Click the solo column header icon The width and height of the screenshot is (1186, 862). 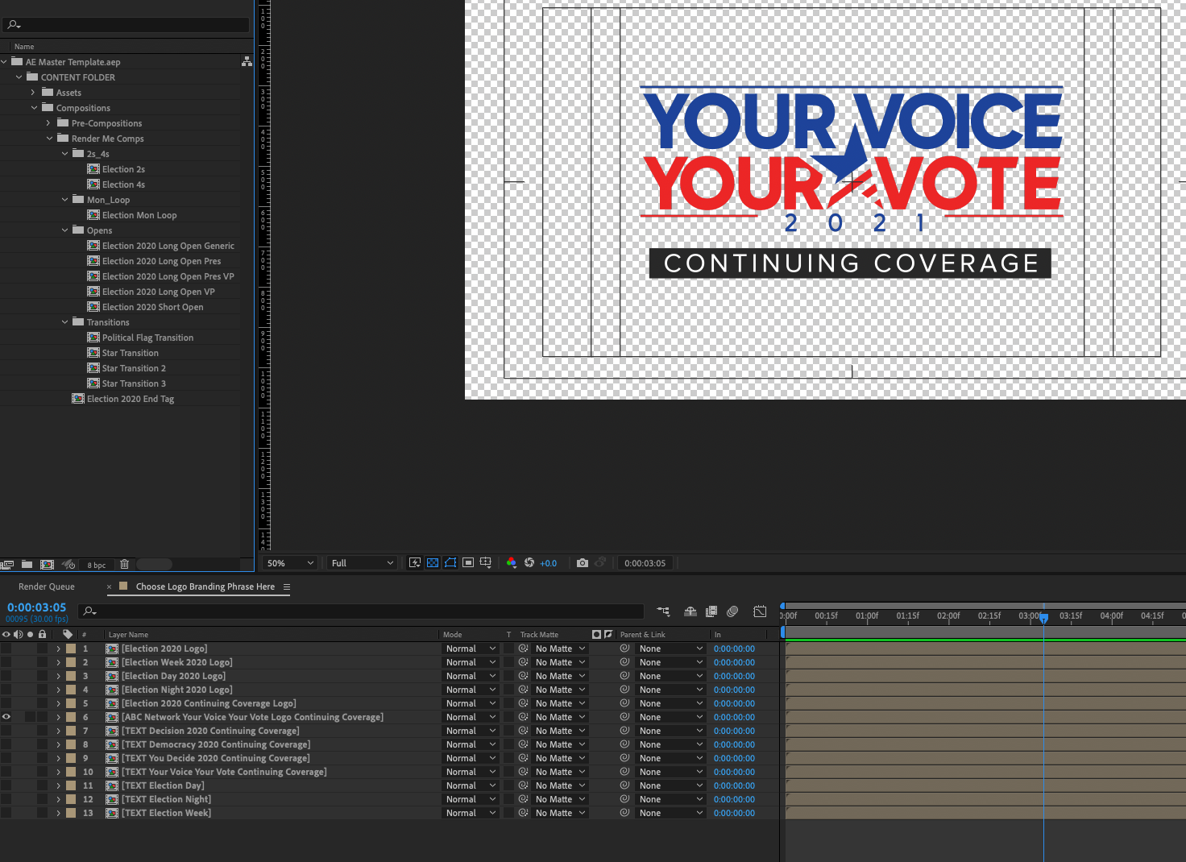[x=30, y=634]
